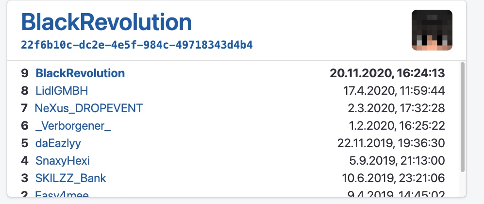
Task: Open the BlackRevolution profile title link
Action: pyautogui.click(x=106, y=22)
